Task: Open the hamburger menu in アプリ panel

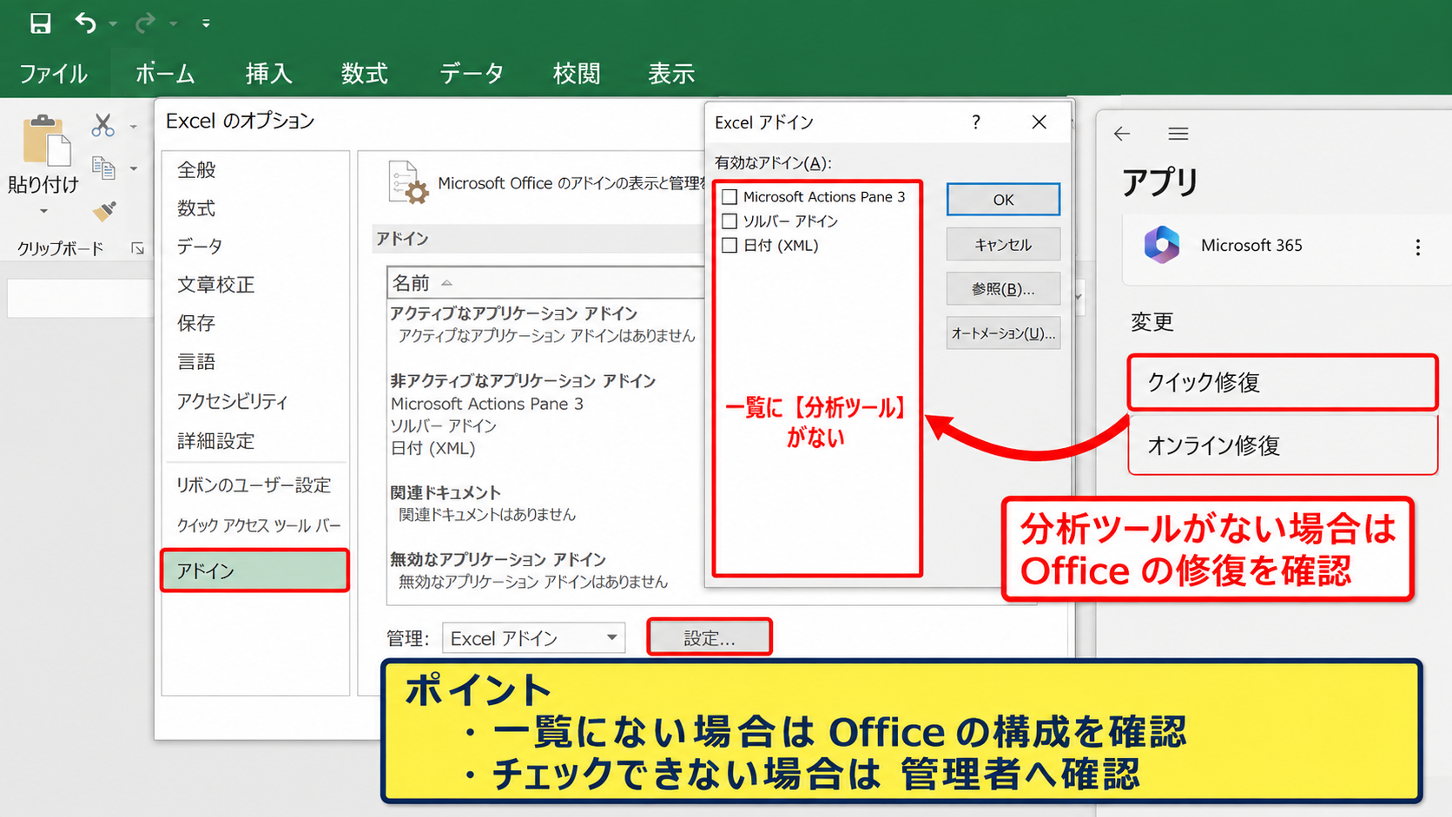Action: point(1178,134)
